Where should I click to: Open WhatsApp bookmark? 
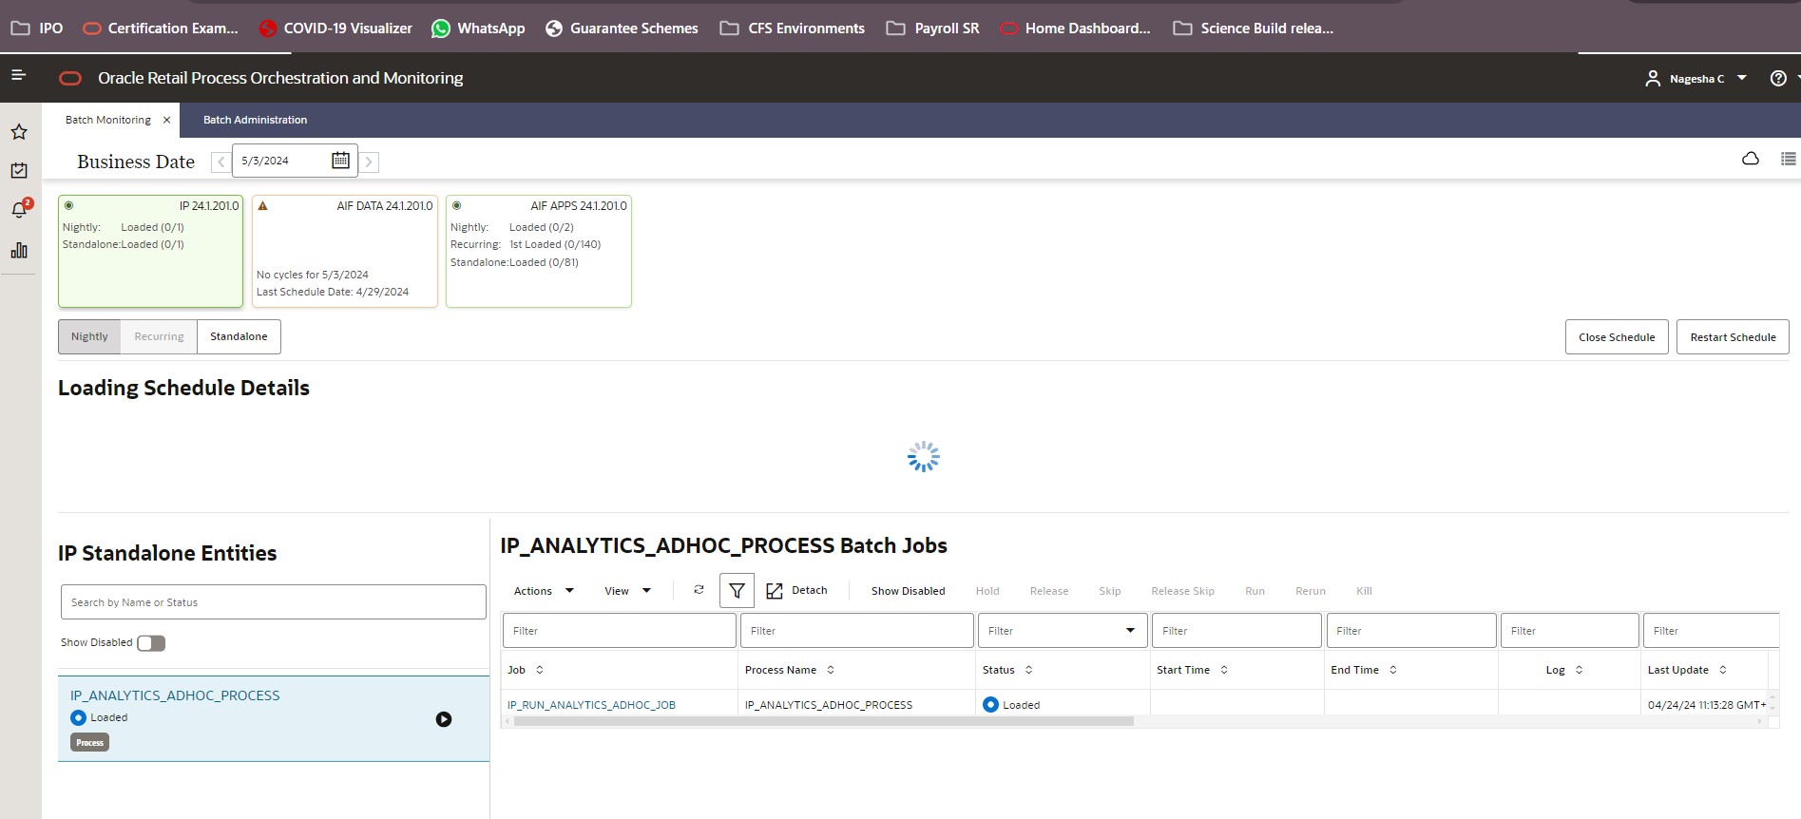478,29
